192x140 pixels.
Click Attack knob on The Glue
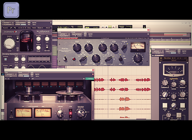(x=165, y=94)
